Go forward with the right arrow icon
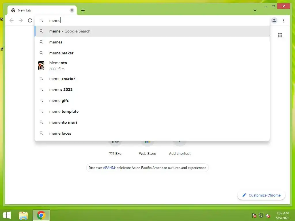Image resolution: width=295 pixels, height=221 pixels. tap(21, 20)
